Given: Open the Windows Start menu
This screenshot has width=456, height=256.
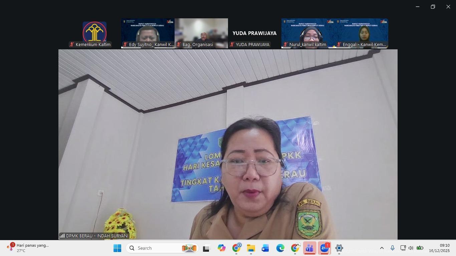Looking at the screenshot, I should [117, 248].
